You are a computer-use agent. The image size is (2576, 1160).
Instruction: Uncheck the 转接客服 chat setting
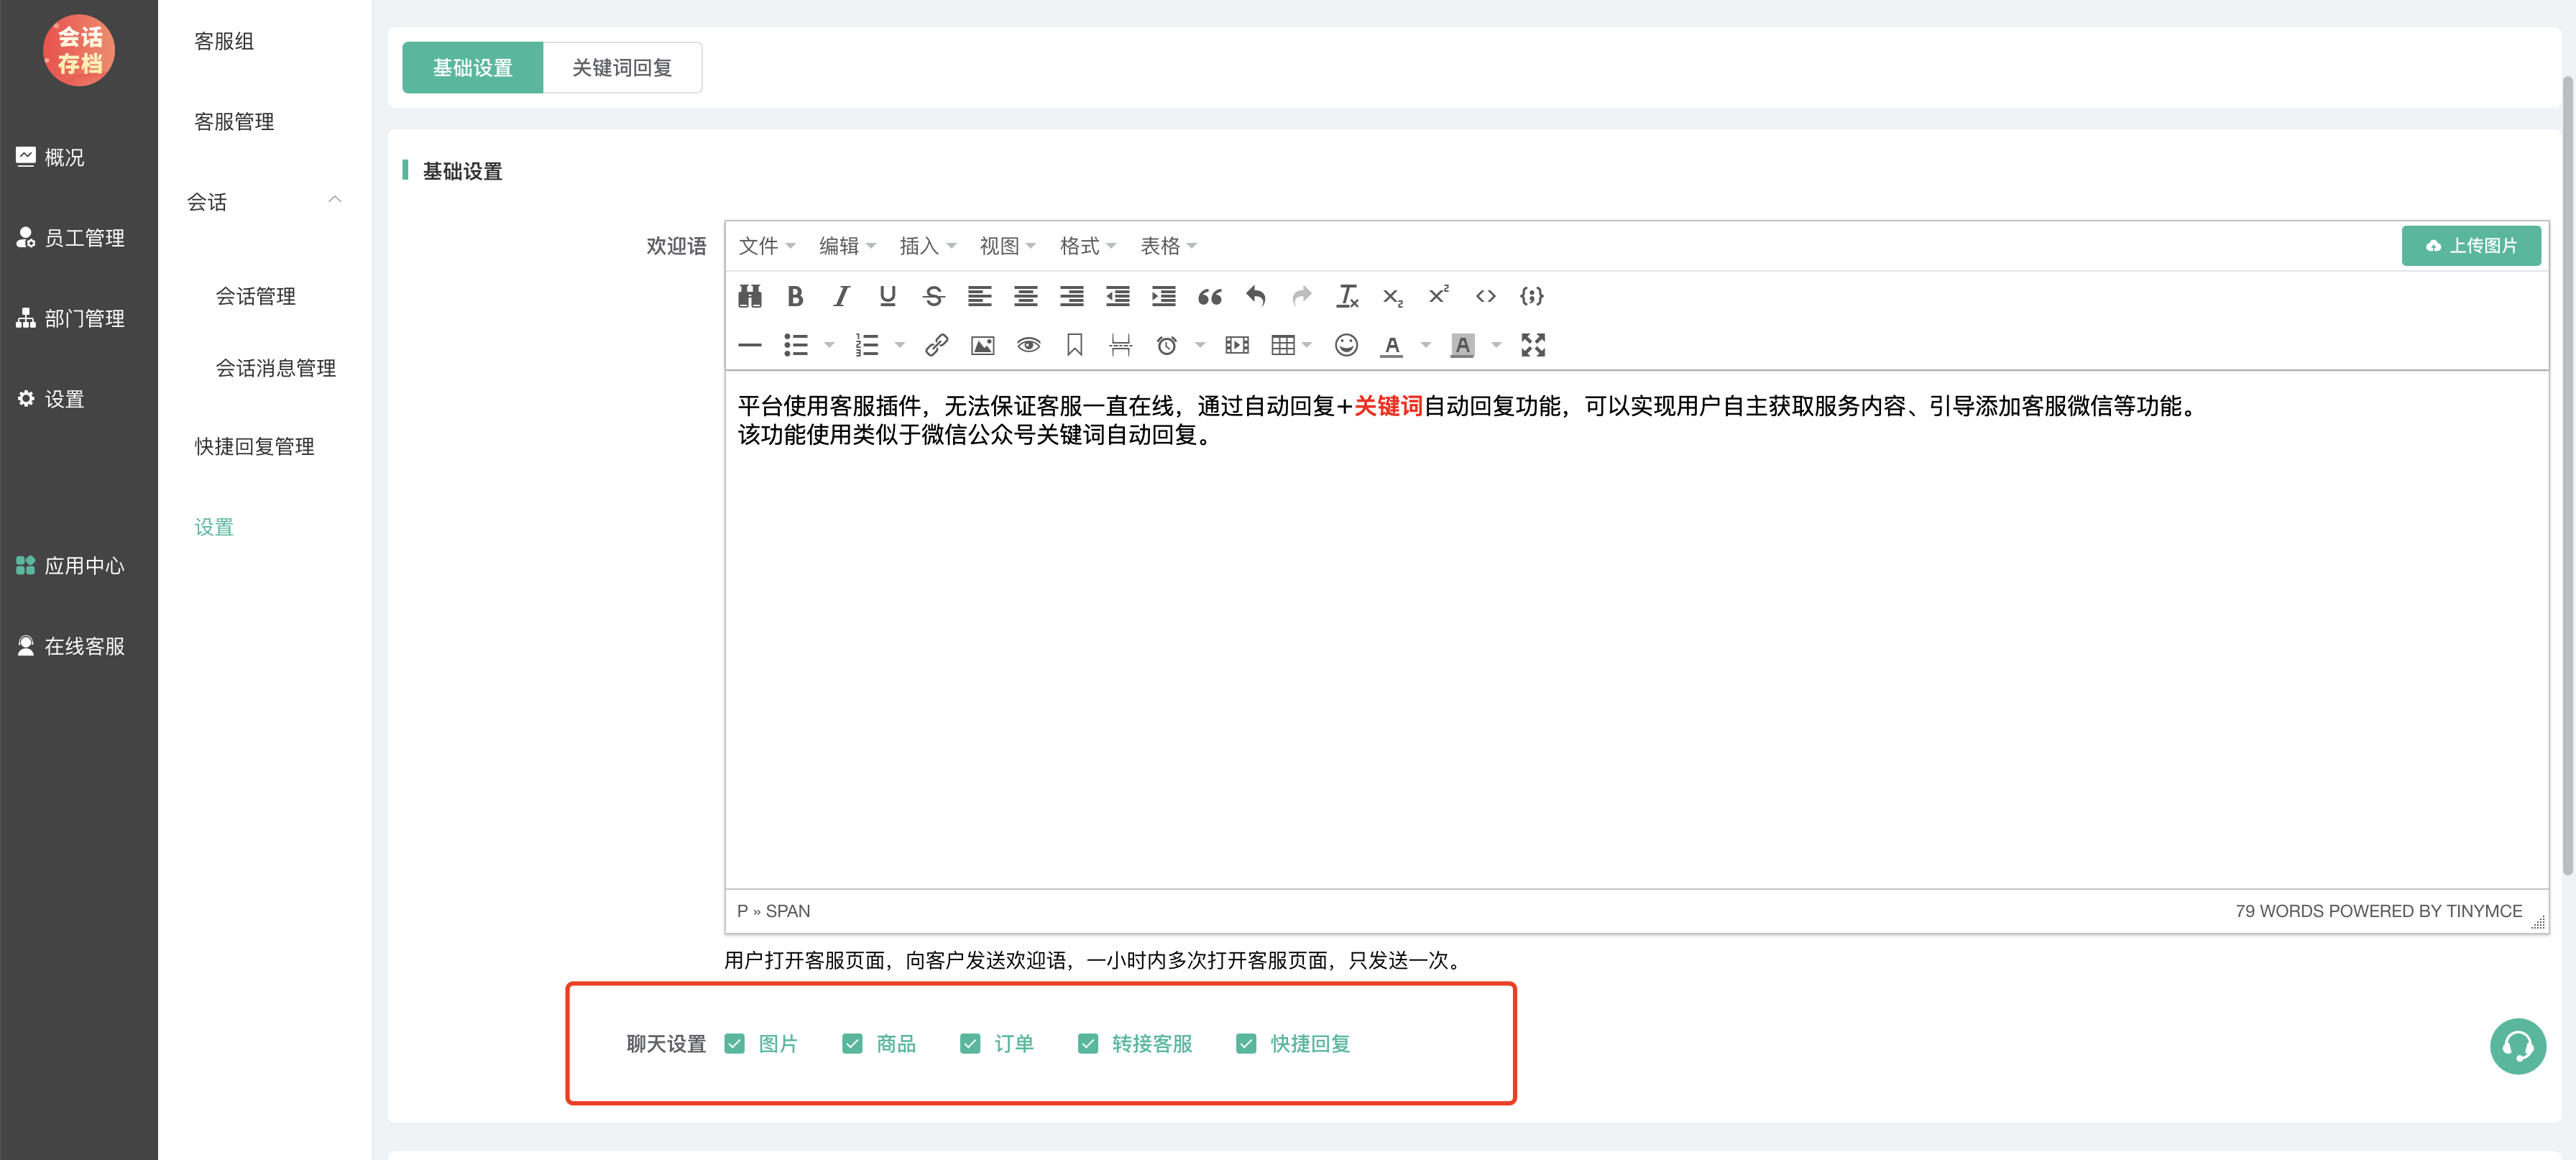pos(1088,1044)
